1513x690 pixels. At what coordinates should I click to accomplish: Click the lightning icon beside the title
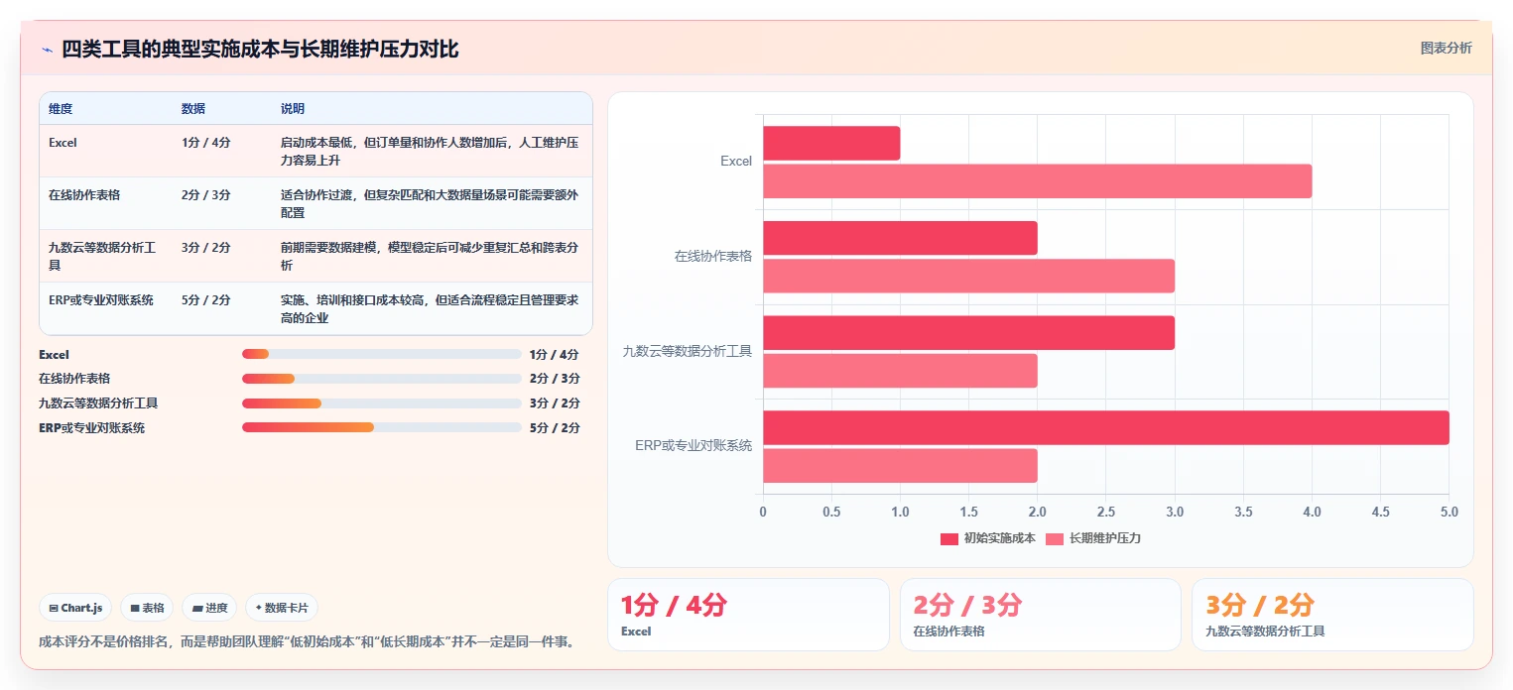[x=47, y=50]
